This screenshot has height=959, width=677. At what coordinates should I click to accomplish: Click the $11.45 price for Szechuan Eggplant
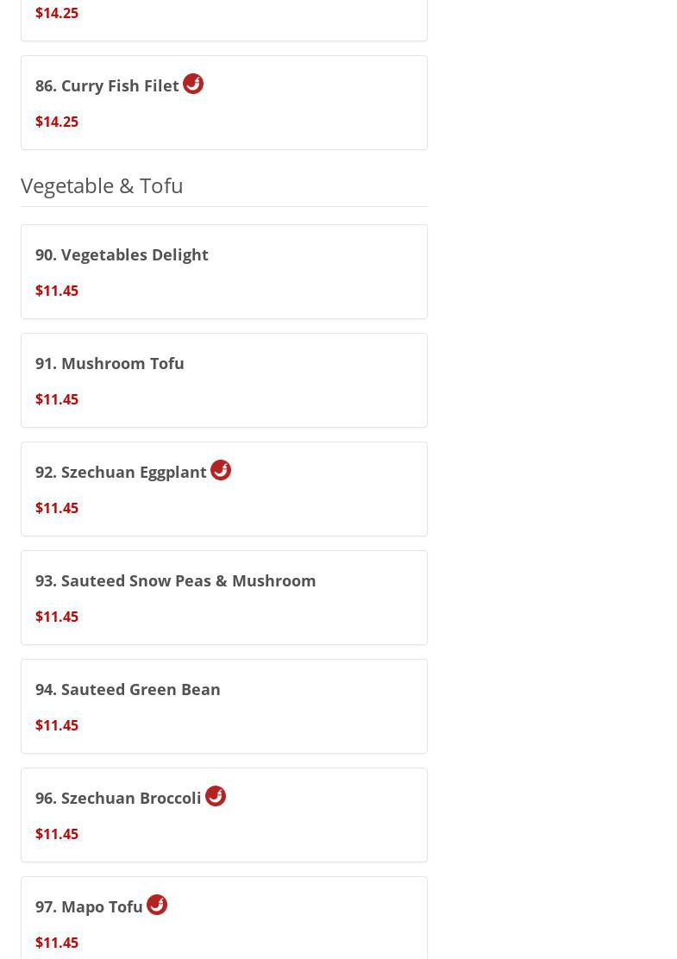[57, 508]
